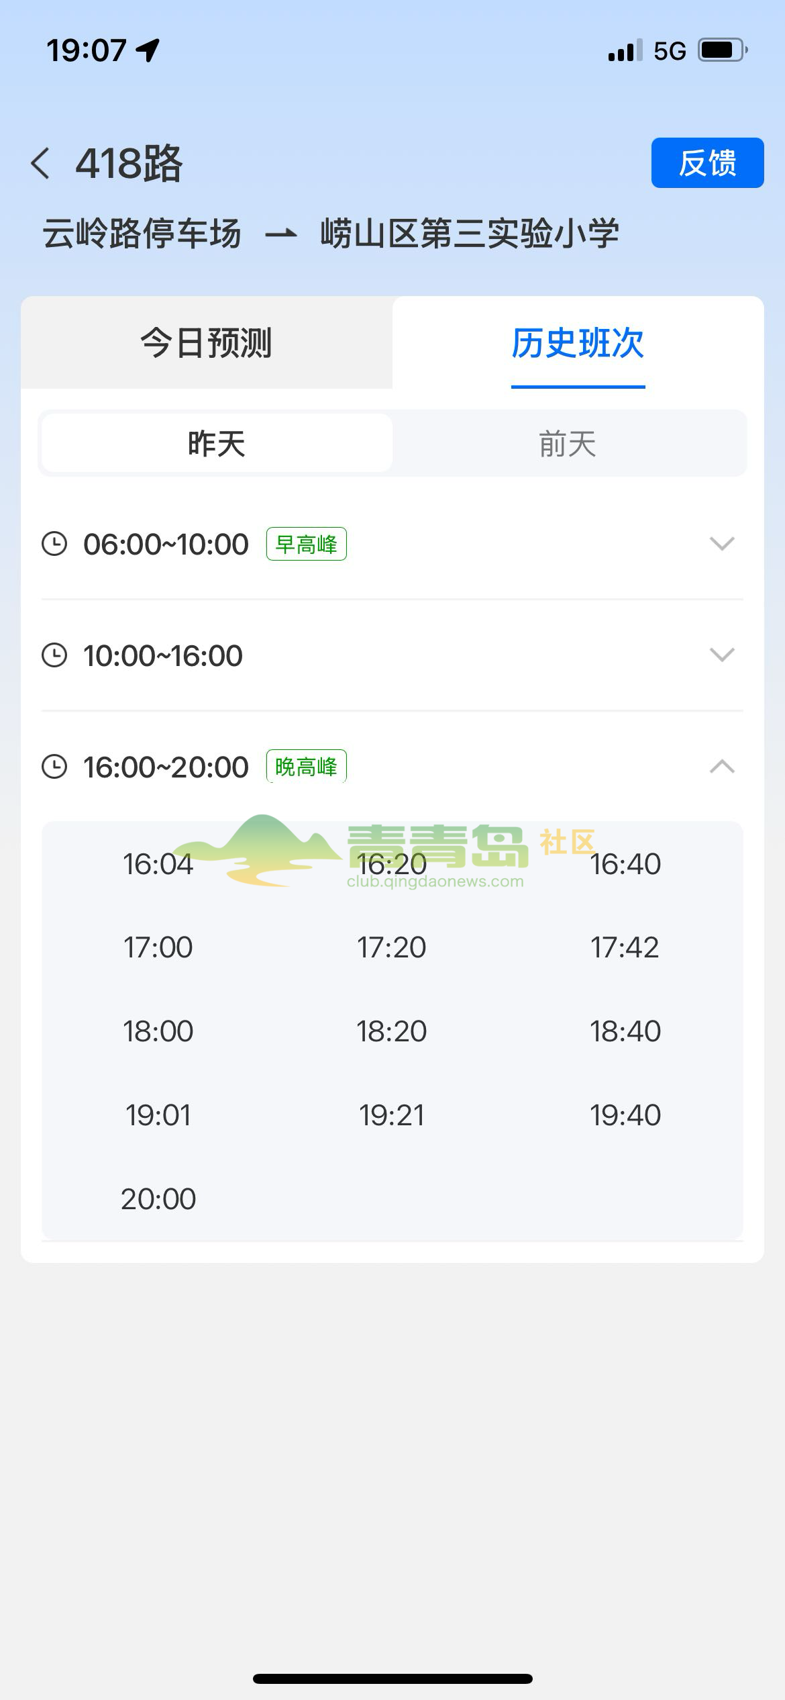Image resolution: width=785 pixels, height=1700 pixels.
Task: Tap the back arrow beside 418路
Action: [40, 163]
